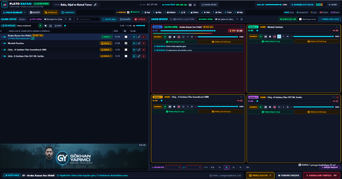Open the Proje İşlemleri dropdown
Image resolution: width=342 pixels, height=179 pixels.
tap(14, 12)
